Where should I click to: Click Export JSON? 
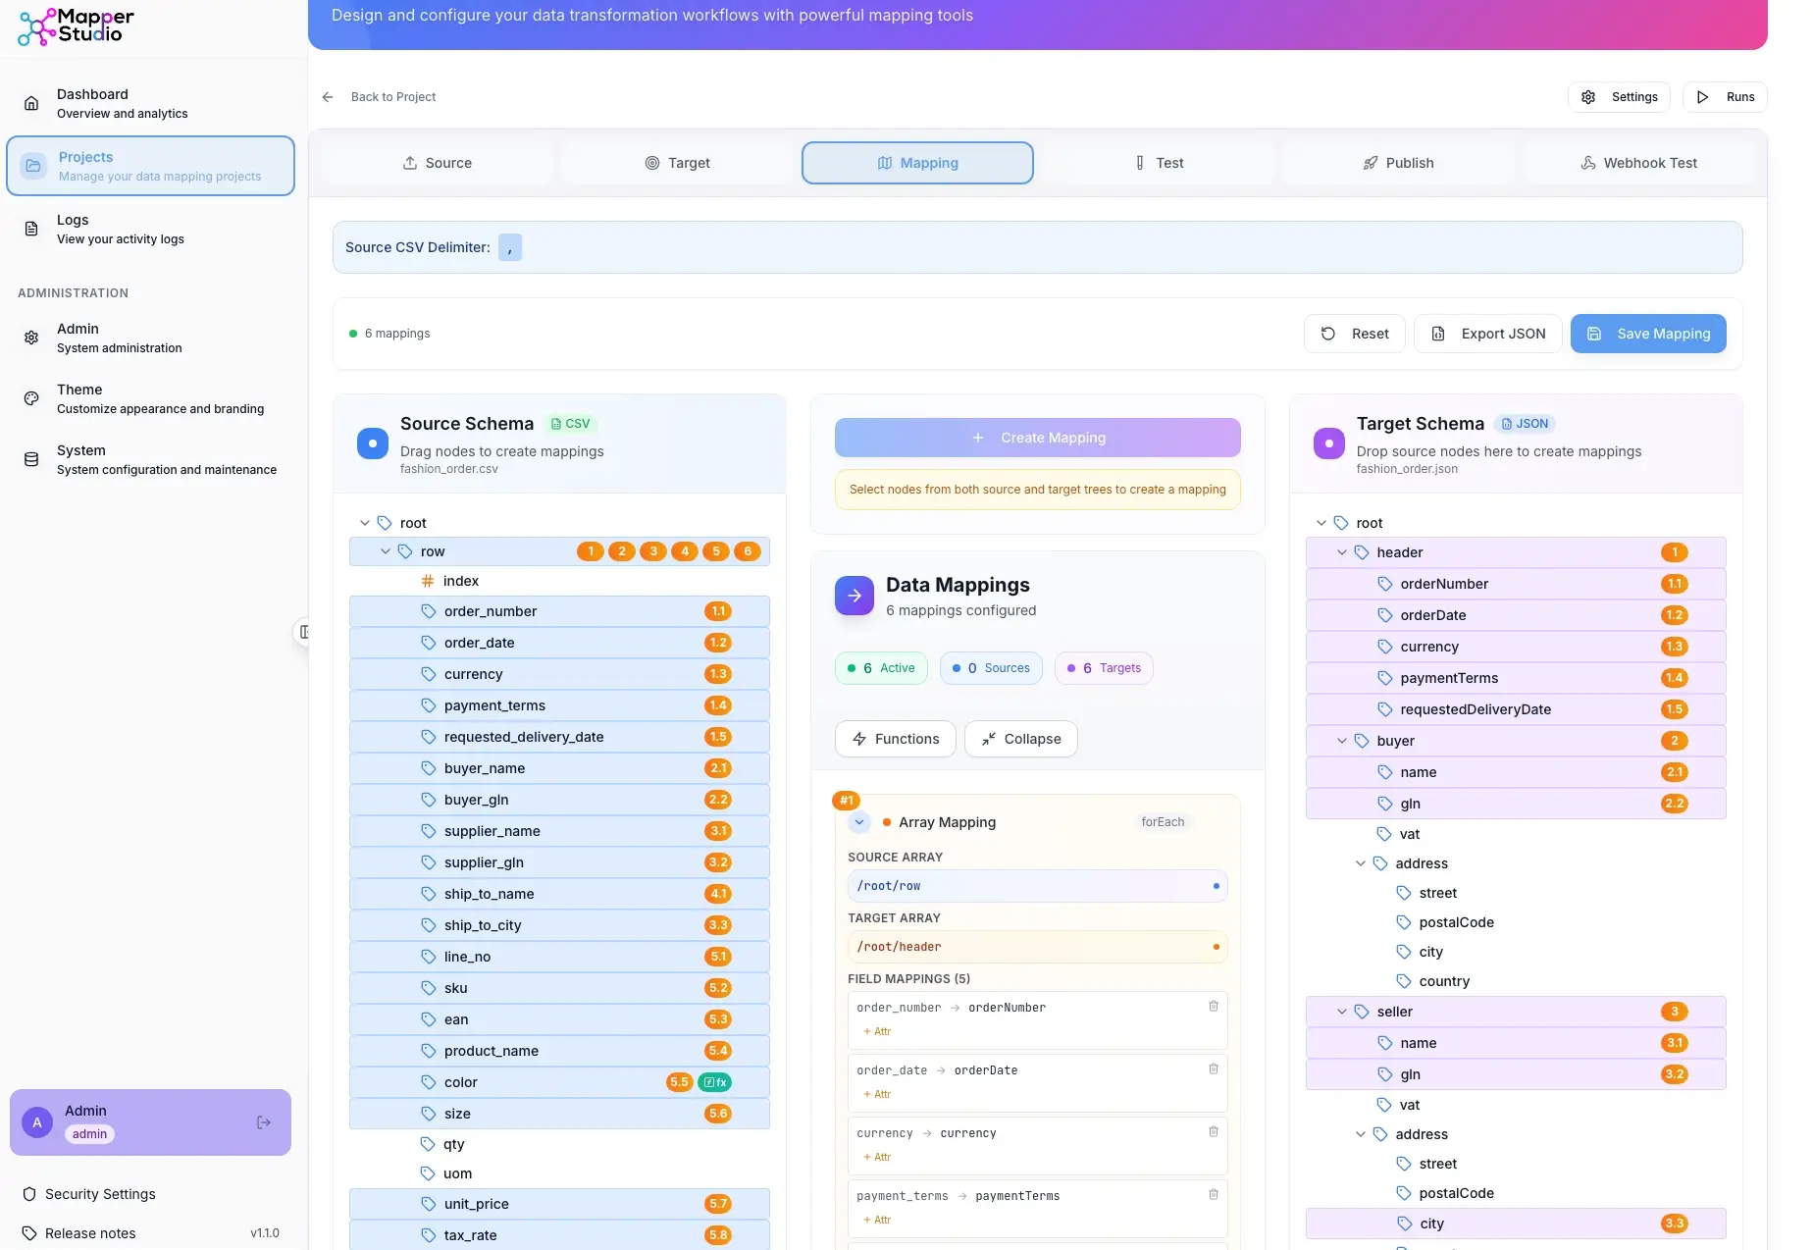click(x=1487, y=334)
